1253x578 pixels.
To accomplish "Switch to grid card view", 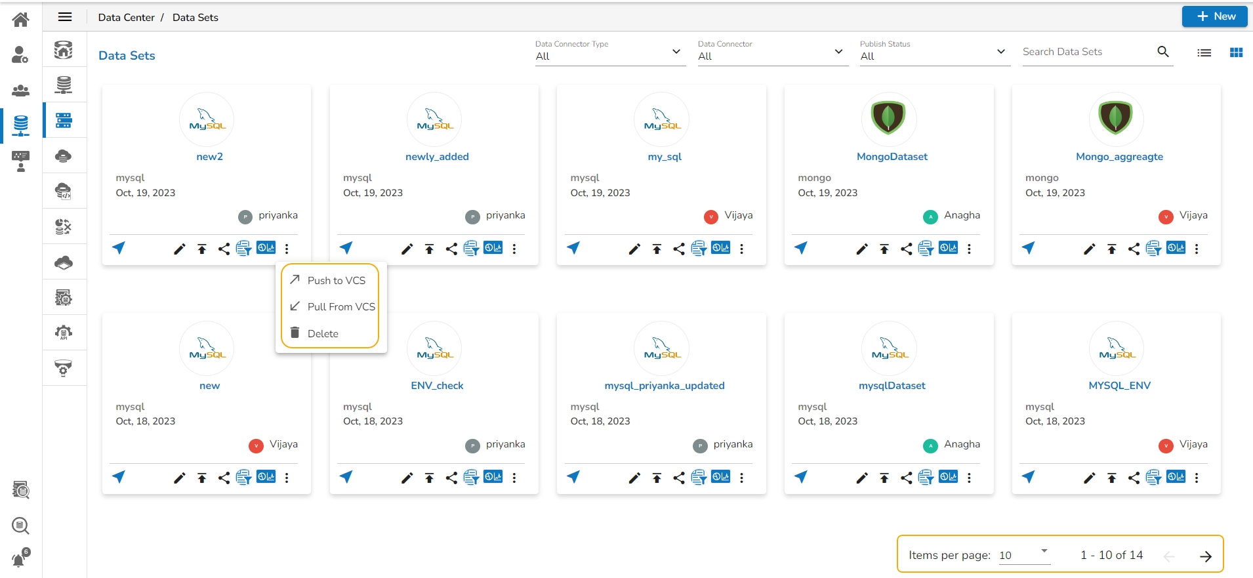I will [1236, 52].
